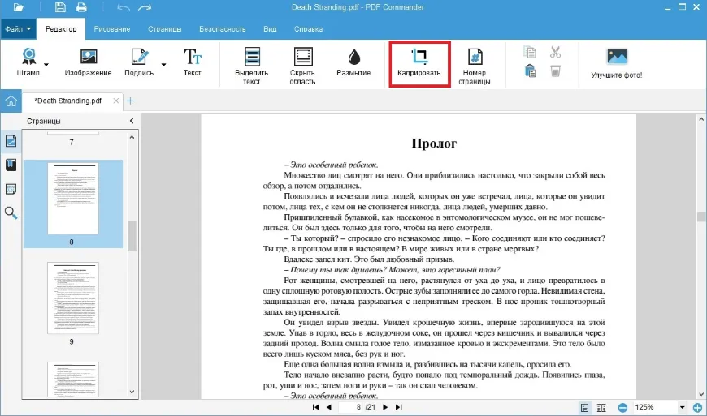
Task: Click the page number field
Action: coord(352,407)
